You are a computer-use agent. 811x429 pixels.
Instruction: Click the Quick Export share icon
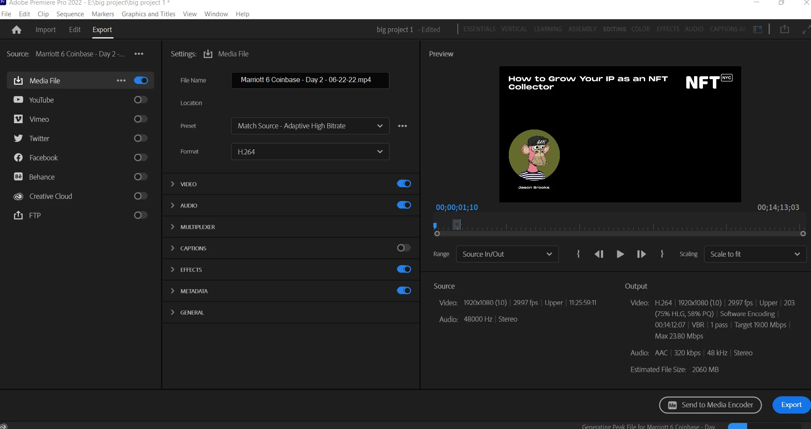pyautogui.click(x=784, y=29)
